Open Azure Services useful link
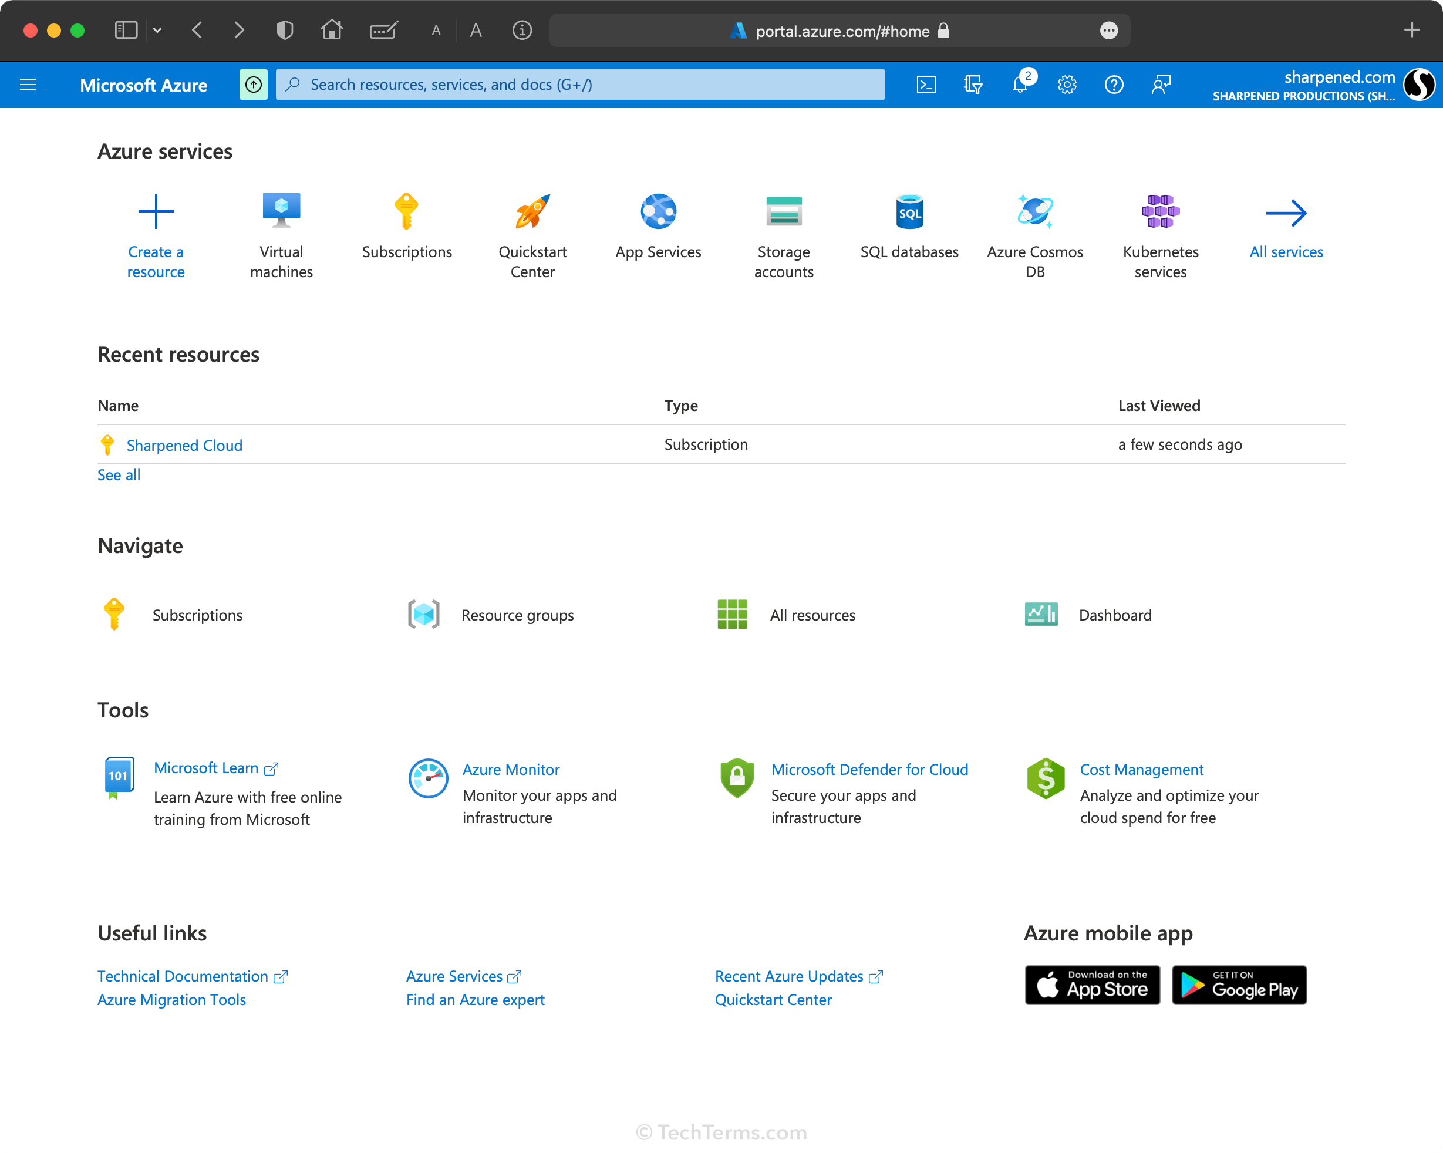The height and width of the screenshot is (1153, 1443). click(x=463, y=976)
